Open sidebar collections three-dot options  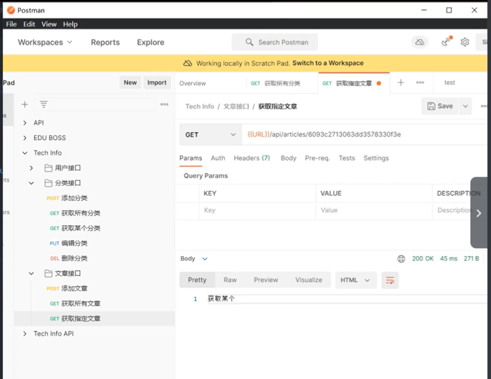[x=164, y=105]
